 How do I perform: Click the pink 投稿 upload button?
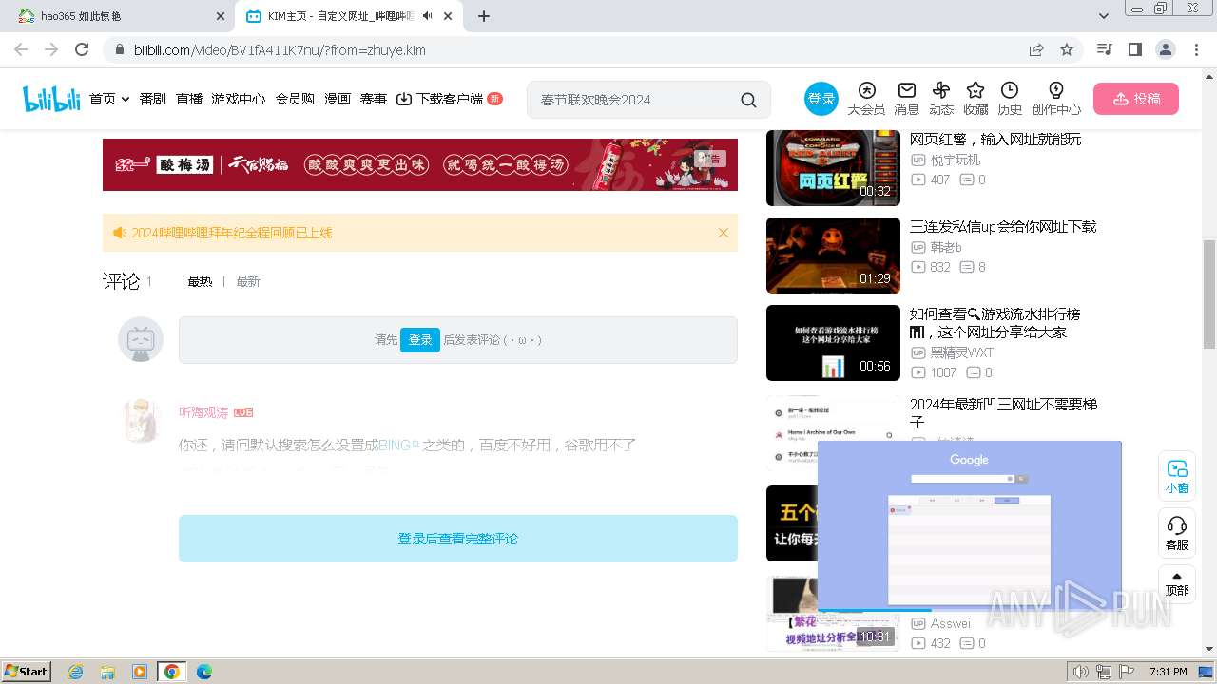click(1136, 99)
